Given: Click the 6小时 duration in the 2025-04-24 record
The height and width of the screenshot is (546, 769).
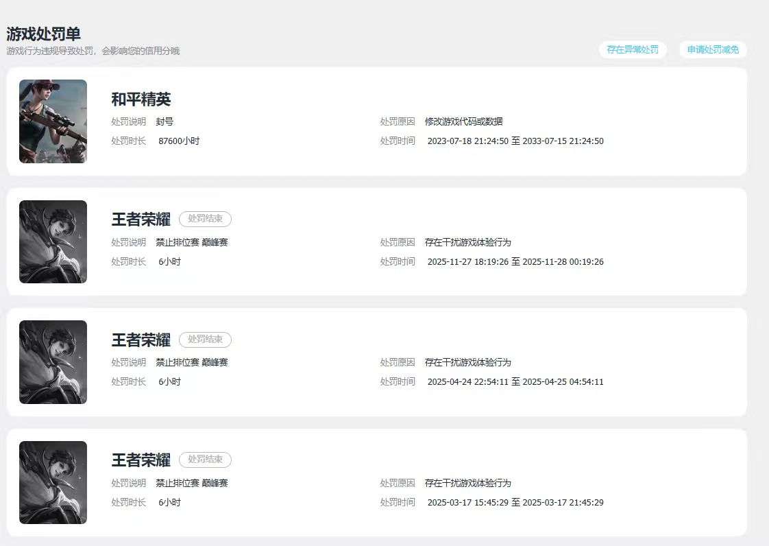Looking at the screenshot, I should 170,381.
